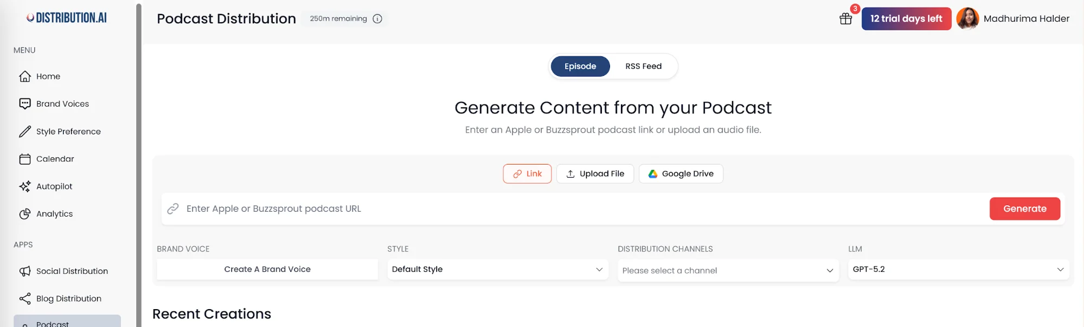Choose the Google Drive tab
Screen dimensions: 1084x327
click(x=681, y=174)
